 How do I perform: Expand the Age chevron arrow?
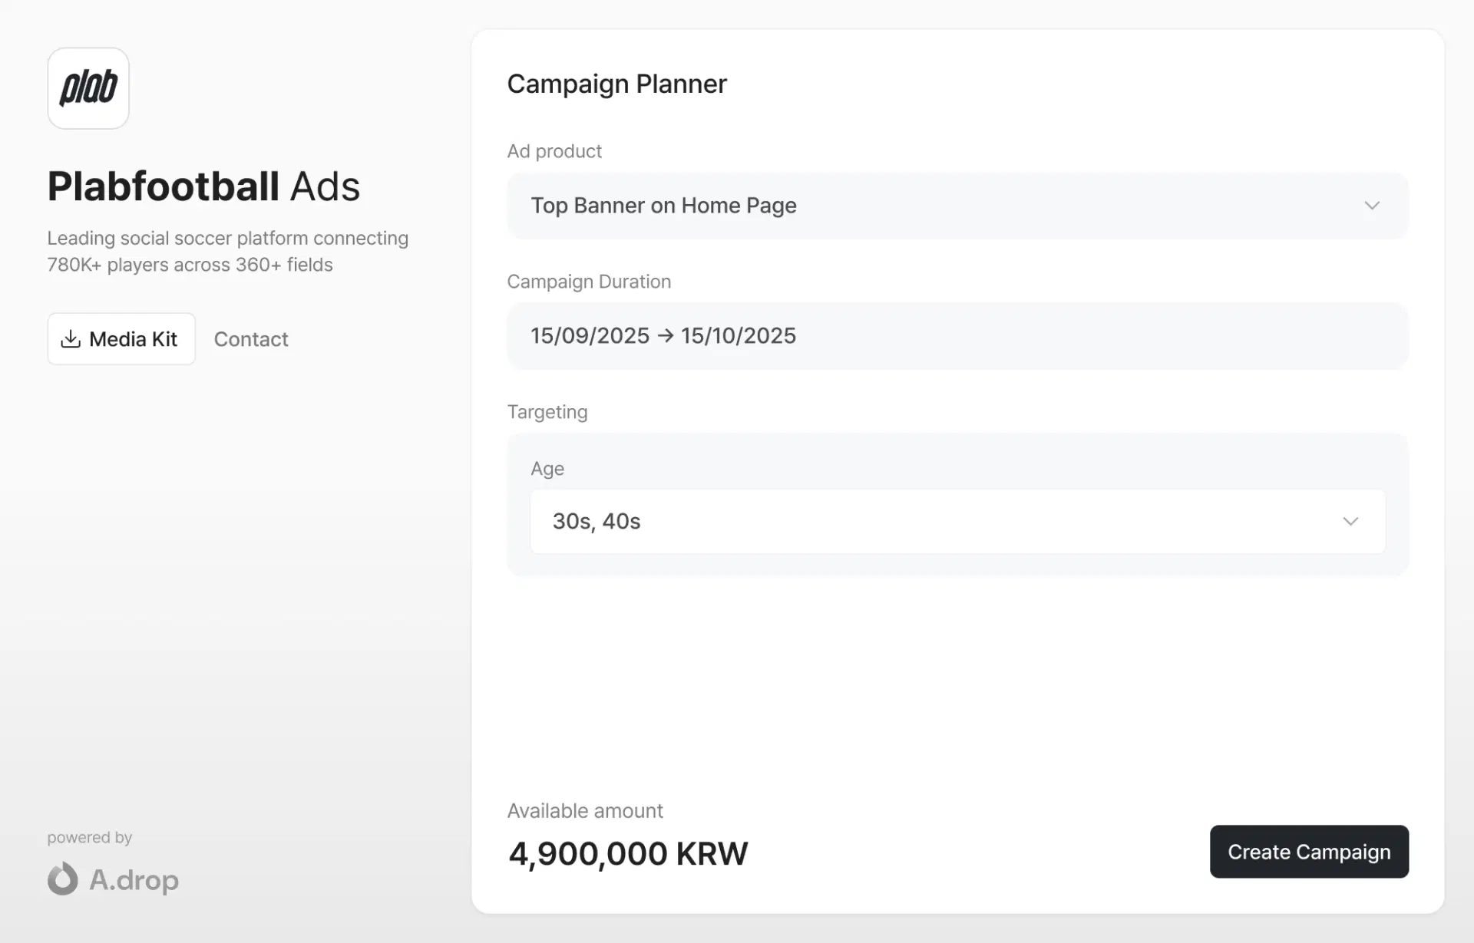tap(1350, 522)
